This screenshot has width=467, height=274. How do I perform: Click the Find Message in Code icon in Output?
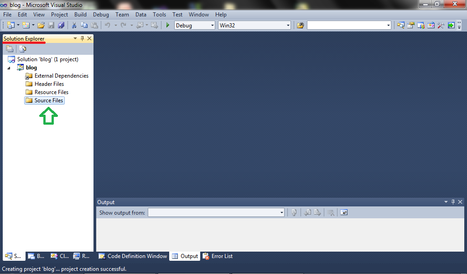(x=294, y=213)
